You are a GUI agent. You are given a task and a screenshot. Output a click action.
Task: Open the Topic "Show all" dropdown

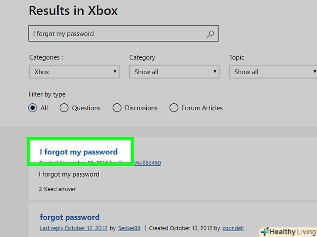pos(273,72)
